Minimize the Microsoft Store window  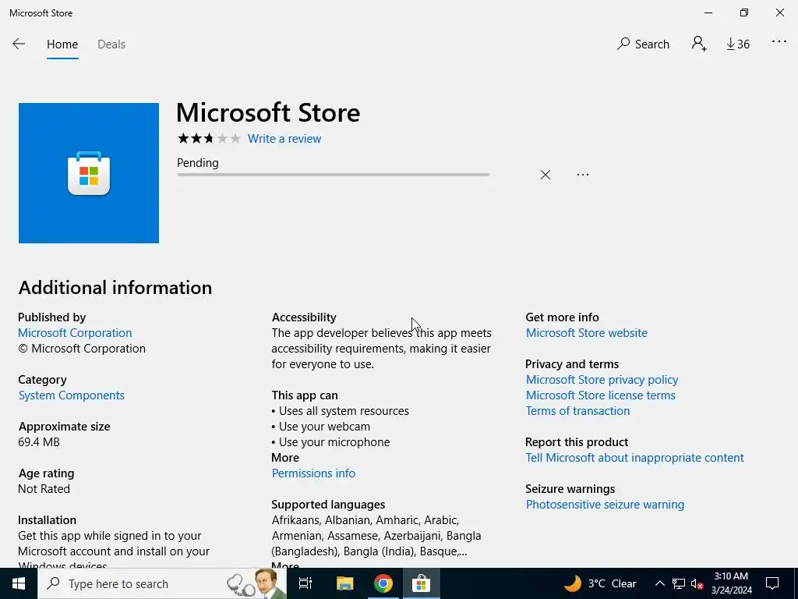point(708,12)
